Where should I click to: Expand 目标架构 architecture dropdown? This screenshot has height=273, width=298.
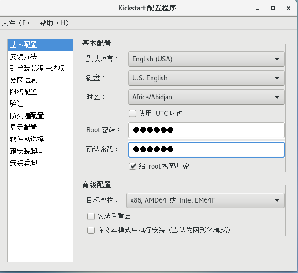point(206,200)
